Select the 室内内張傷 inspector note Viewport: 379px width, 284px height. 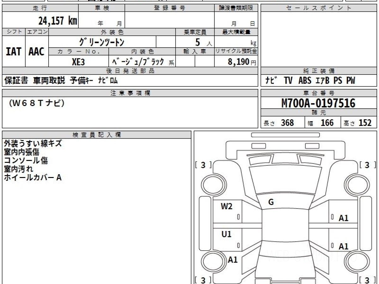pos(21,152)
